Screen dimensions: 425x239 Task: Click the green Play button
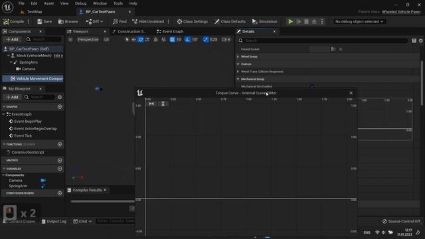pyautogui.click(x=291, y=21)
